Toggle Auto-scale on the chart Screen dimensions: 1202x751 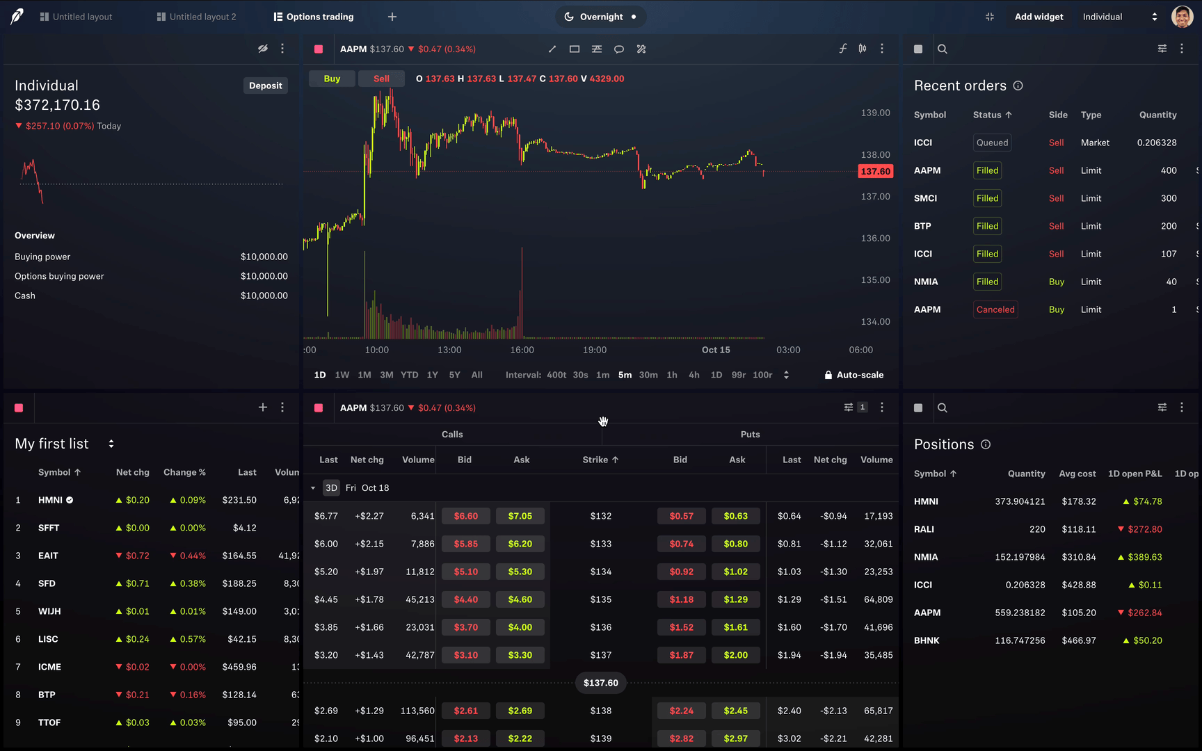(x=854, y=375)
